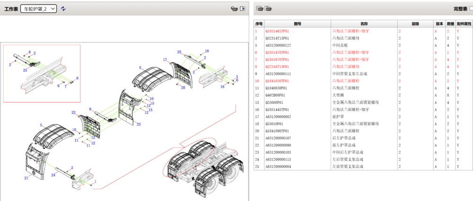
Task: Click the first print icon above parts table
Action: tap(260, 8)
